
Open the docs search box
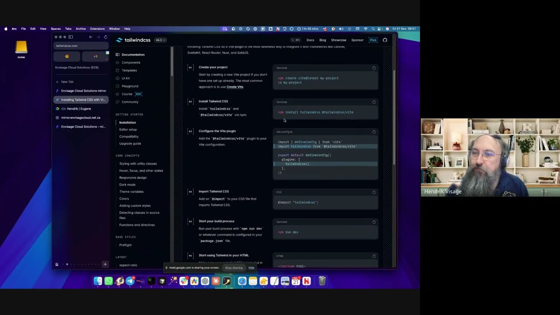tap(296, 40)
